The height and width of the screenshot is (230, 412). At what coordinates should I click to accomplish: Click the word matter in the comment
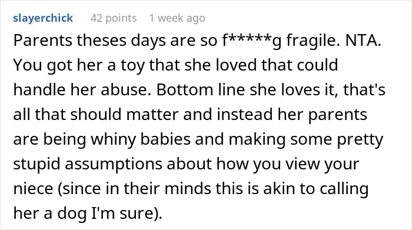[x=152, y=115]
